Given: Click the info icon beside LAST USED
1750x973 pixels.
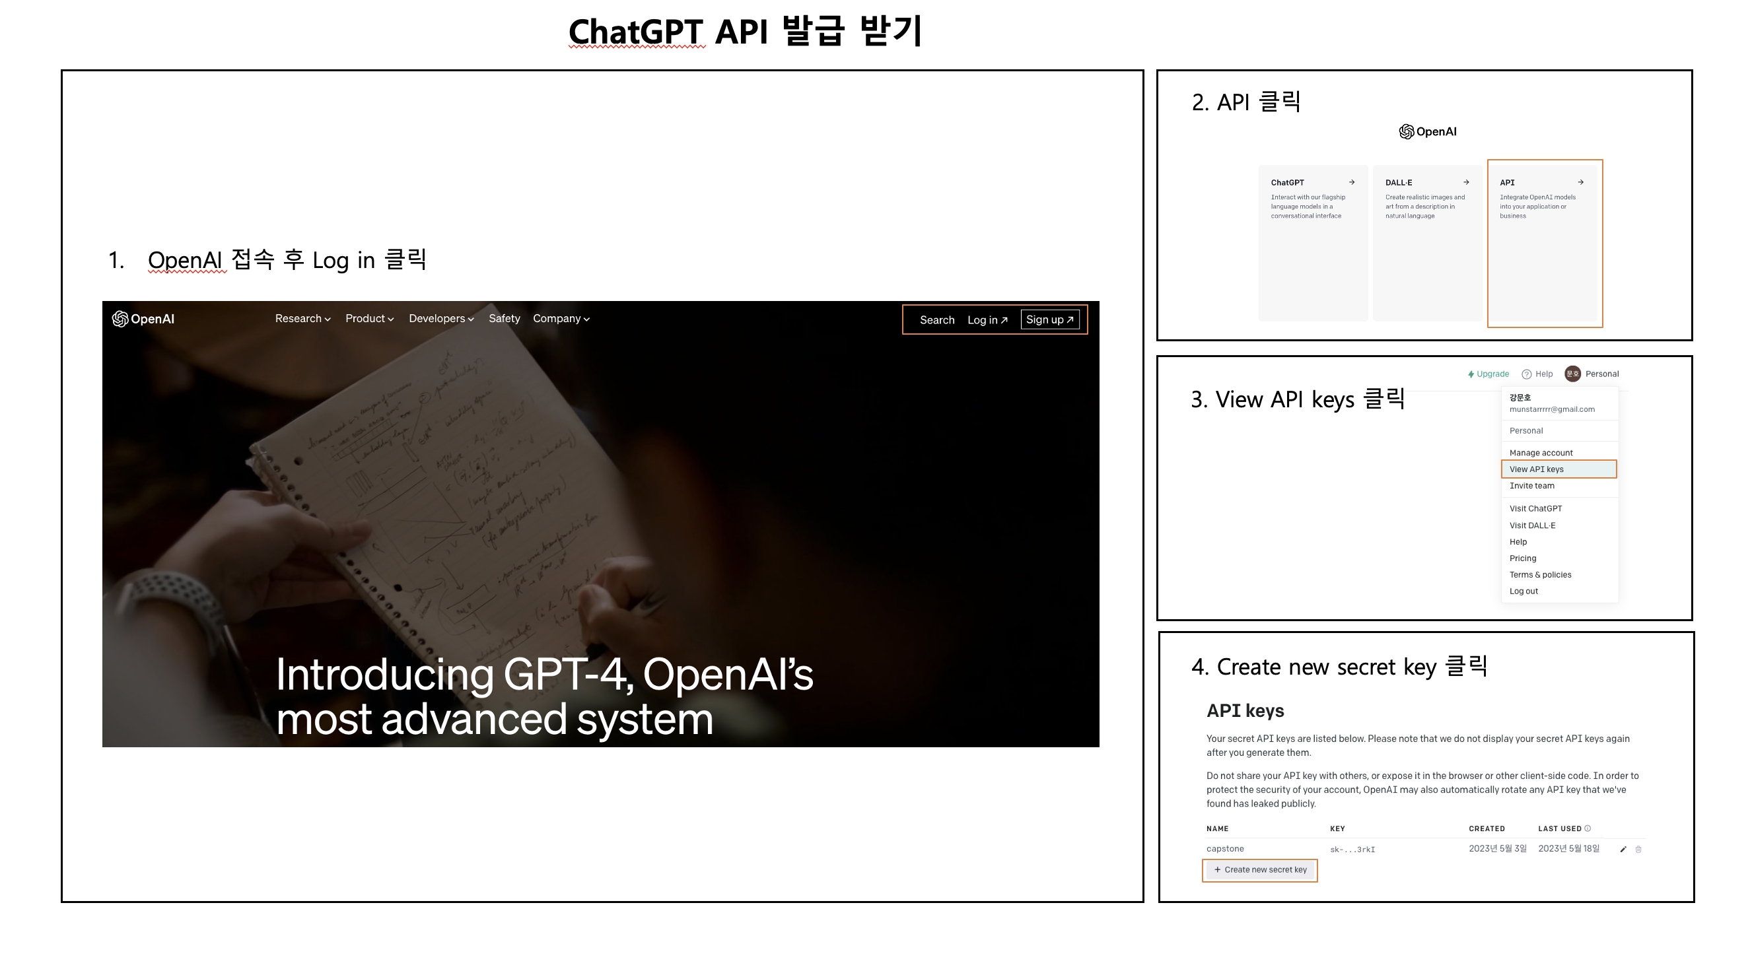Looking at the screenshot, I should pyautogui.click(x=1587, y=828).
